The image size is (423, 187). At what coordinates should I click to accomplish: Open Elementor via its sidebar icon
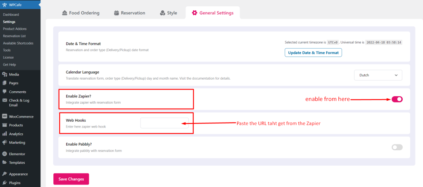point(4,154)
